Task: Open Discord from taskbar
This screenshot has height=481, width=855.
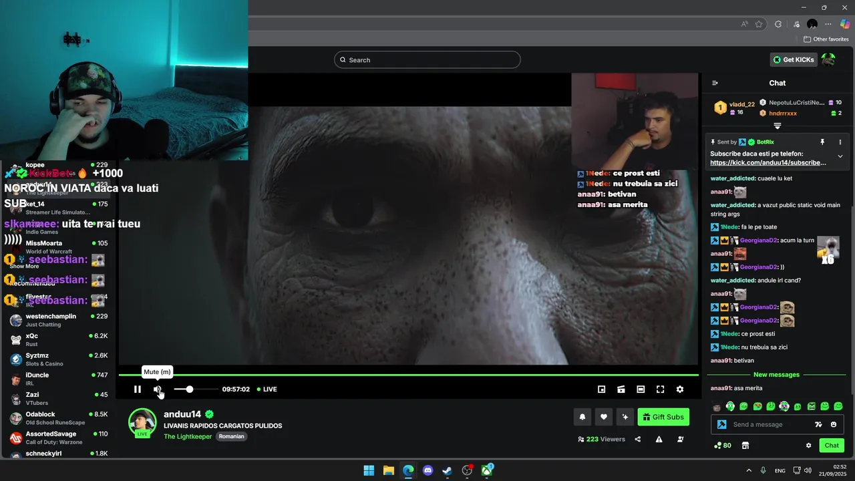Action: 428,470
